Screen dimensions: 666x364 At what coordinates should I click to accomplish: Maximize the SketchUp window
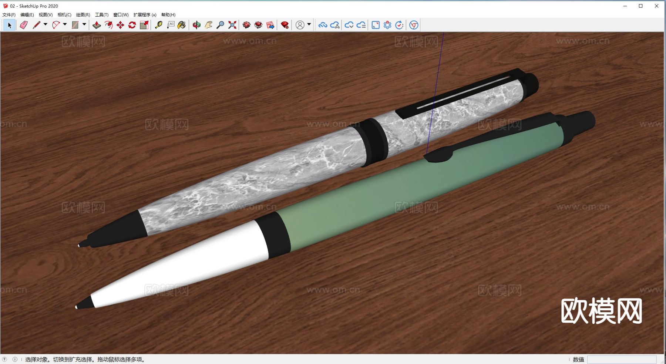pyautogui.click(x=641, y=6)
